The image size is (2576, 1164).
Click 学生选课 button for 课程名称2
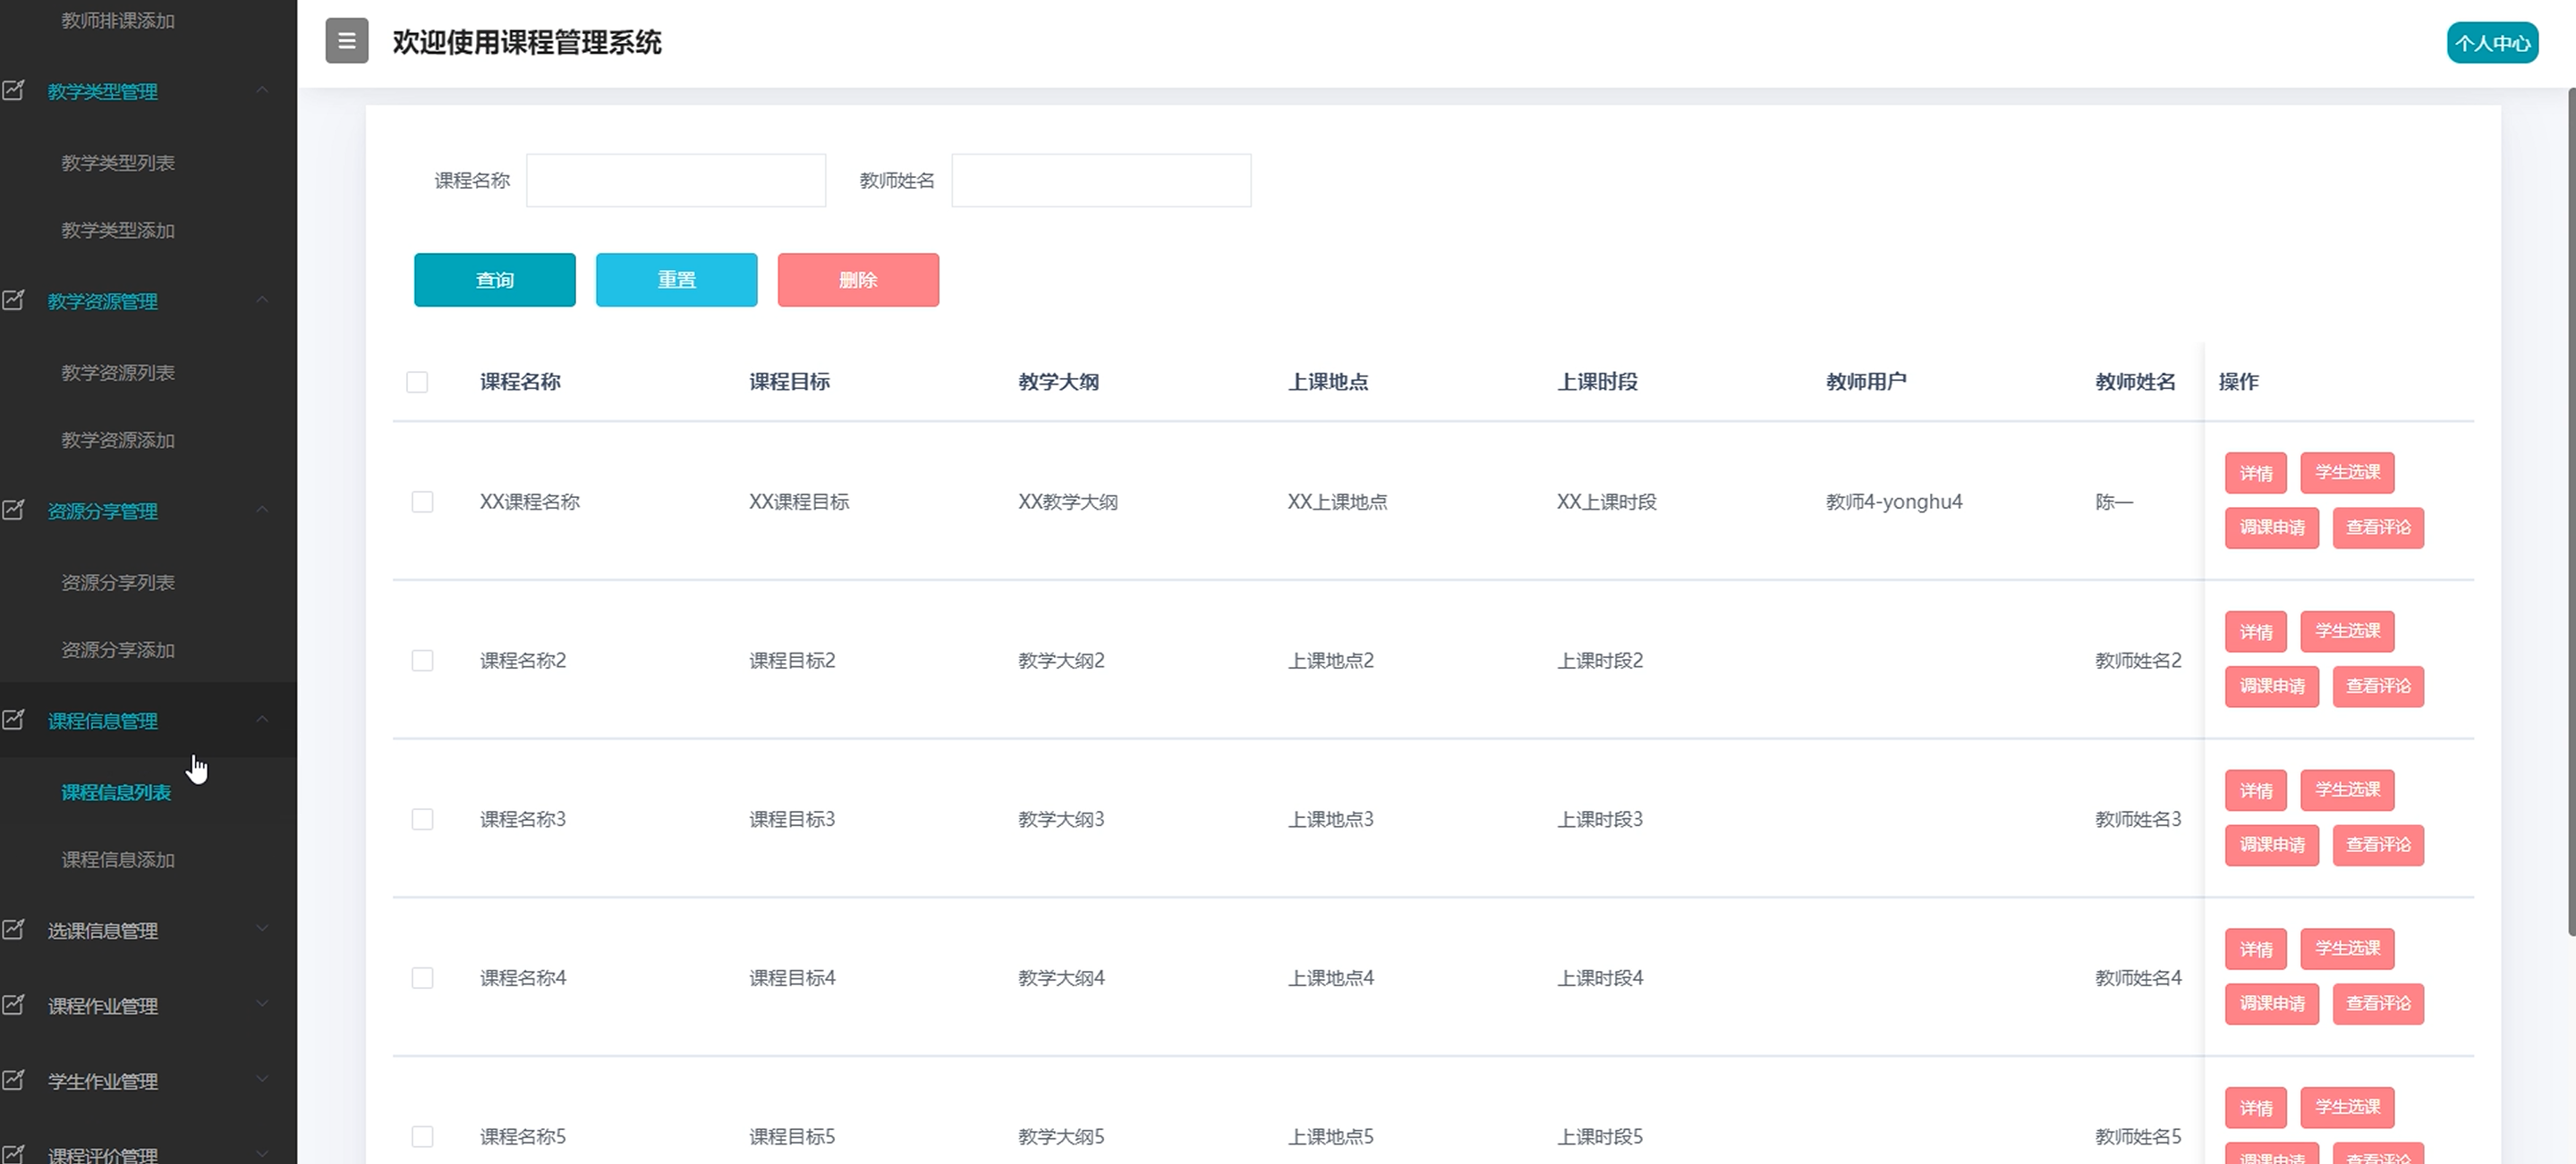2346,631
